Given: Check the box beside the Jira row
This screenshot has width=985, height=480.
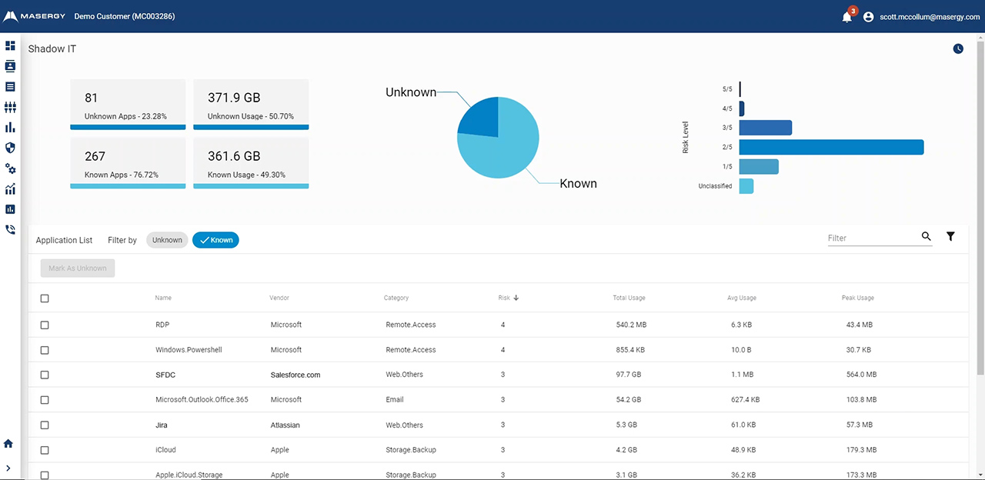Looking at the screenshot, I should click(44, 425).
